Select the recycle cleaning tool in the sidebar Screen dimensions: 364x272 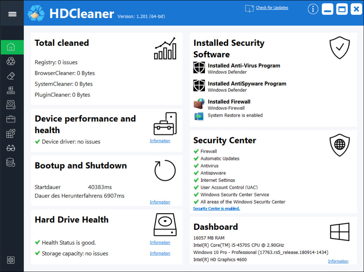coord(11,61)
